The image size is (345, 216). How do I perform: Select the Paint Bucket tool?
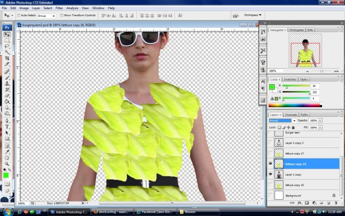point(7,101)
